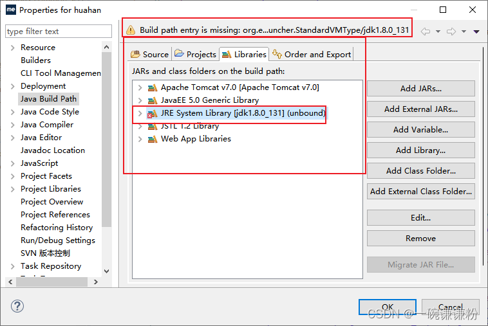Open the help question mark icon
The image size is (488, 326).
[x=17, y=306]
